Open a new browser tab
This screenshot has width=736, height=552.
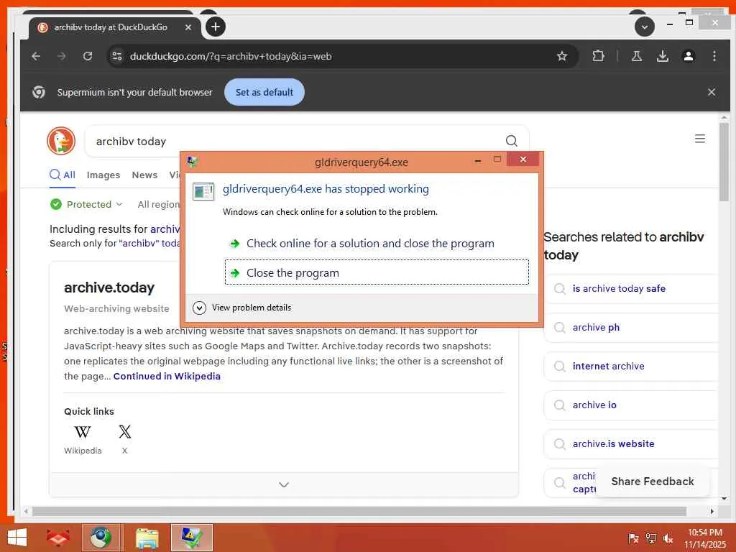click(x=216, y=27)
